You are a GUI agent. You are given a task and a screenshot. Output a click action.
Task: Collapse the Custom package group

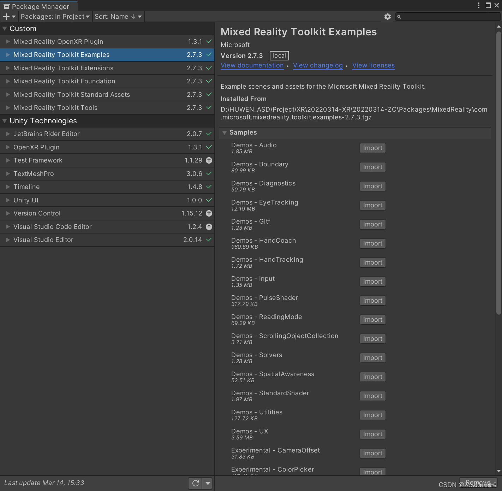[x=5, y=29]
